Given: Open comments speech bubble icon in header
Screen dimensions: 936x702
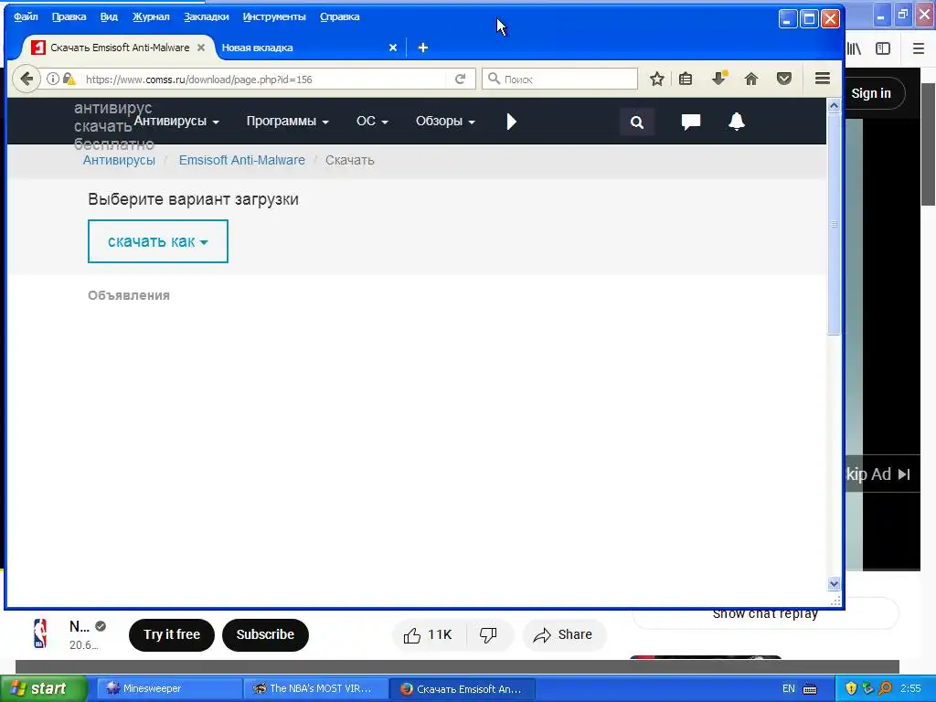Looking at the screenshot, I should coord(691,122).
